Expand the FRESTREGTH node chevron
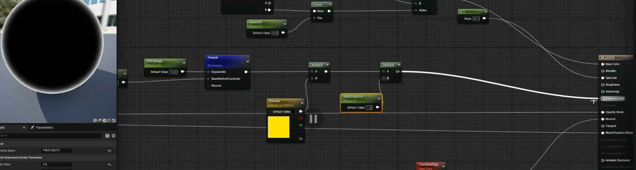This screenshot has width=636, height=170. [379, 99]
